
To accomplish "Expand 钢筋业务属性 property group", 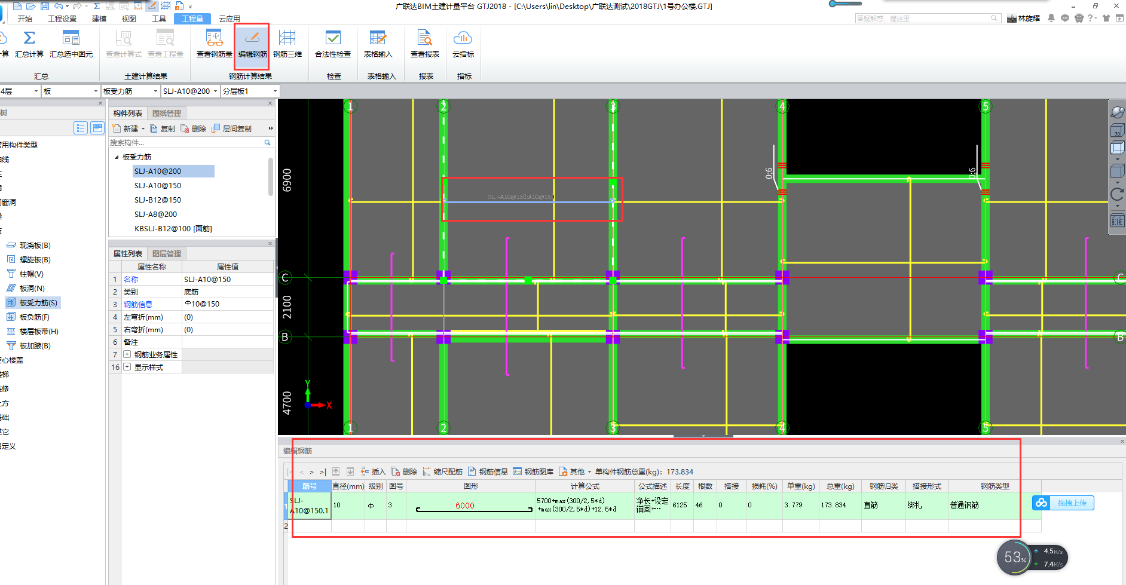I will point(127,354).
